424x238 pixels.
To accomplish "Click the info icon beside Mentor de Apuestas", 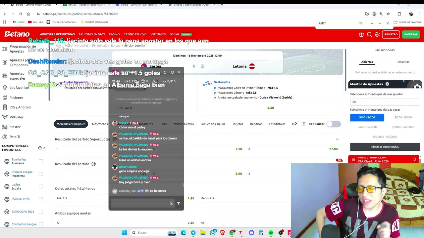I will pos(387,84).
